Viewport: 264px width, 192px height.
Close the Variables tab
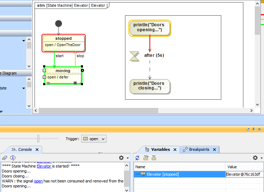point(175,150)
